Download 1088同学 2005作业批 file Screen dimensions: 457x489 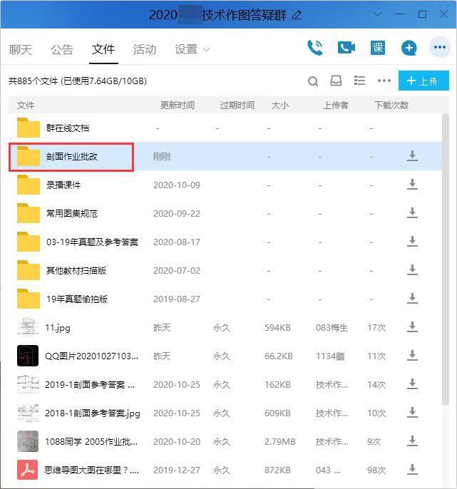pos(412,441)
